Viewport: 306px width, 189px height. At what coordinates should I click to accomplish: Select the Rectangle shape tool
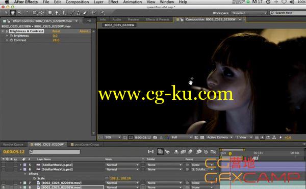tap(50, 13)
